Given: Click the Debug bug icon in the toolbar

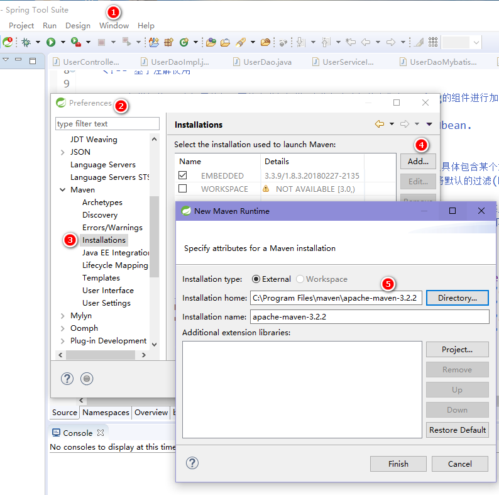Looking at the screenshot, I should coord(26,42).
